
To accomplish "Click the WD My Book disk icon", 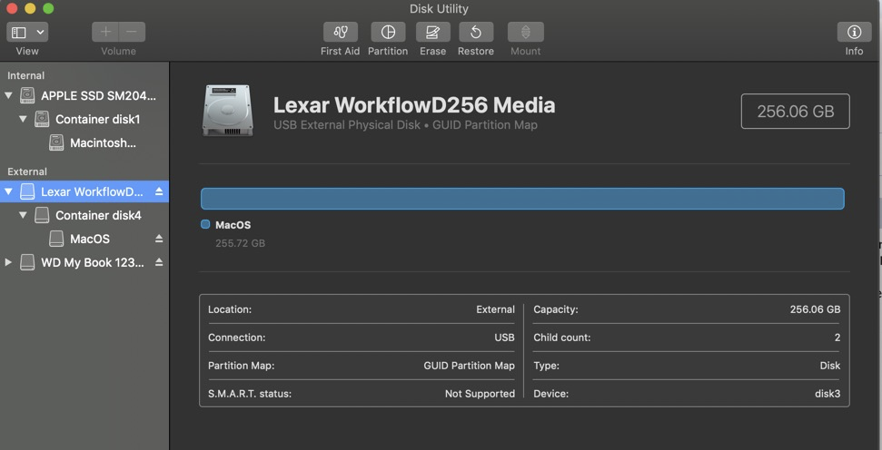I will click(x=27, y=262).
